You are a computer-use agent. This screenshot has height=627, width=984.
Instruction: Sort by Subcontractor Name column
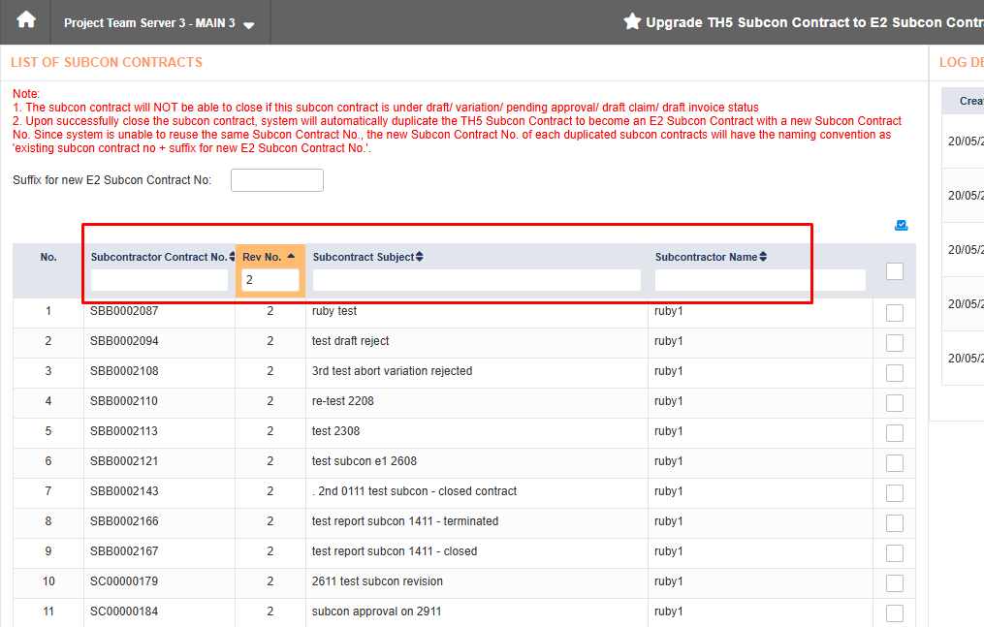tap(763, 257)
